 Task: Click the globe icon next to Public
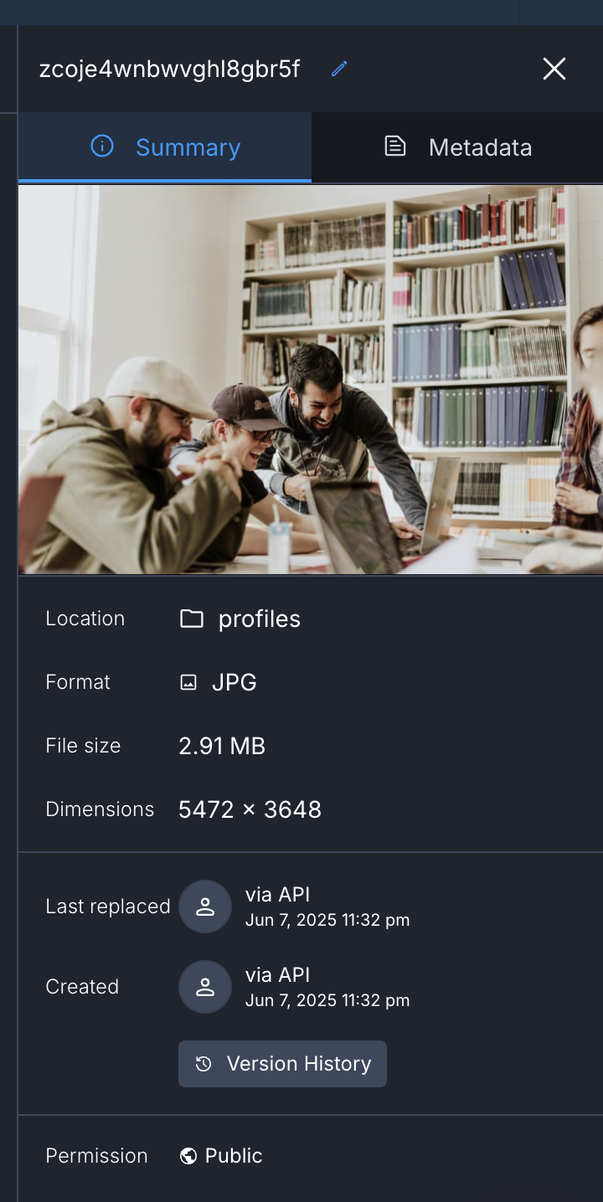tap(188, 1156)
